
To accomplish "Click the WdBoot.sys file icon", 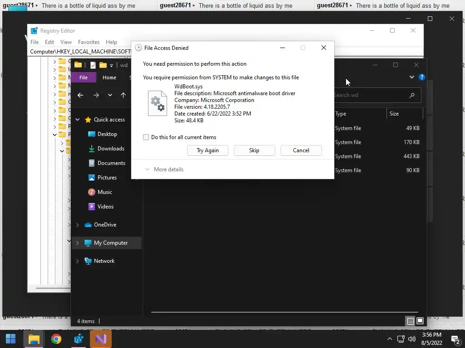I will (x=158, y=103).
